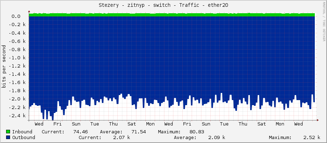Viewport: 327px width, 143px height.
Task: Select the 'Inbound' legend label
Action: click(x=22, y=132)
